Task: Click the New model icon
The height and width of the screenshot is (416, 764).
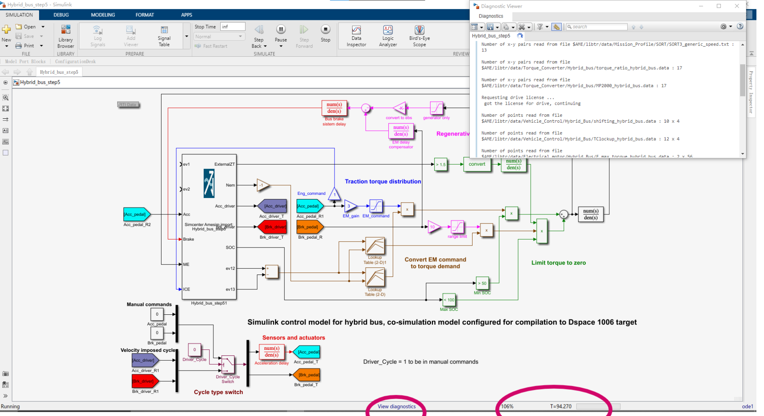Action: [6, 30]
